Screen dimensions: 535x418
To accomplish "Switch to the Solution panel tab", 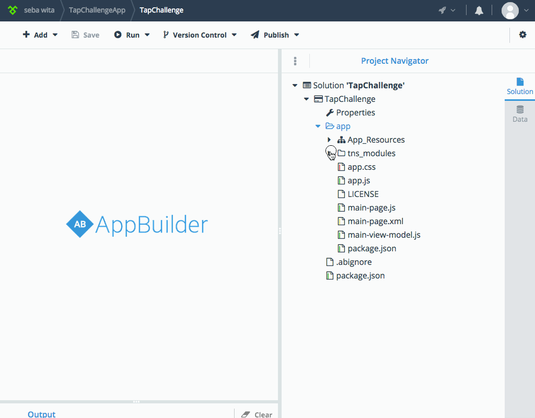I will point(519,86).
